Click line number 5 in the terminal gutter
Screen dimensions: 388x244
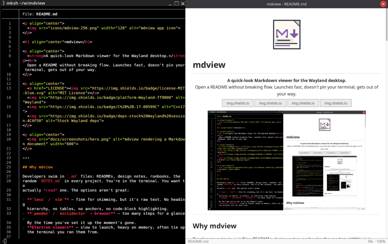tap(9, 42)
